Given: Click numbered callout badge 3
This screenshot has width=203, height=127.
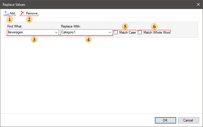Looking at the screenshot, I should [34, 40].
